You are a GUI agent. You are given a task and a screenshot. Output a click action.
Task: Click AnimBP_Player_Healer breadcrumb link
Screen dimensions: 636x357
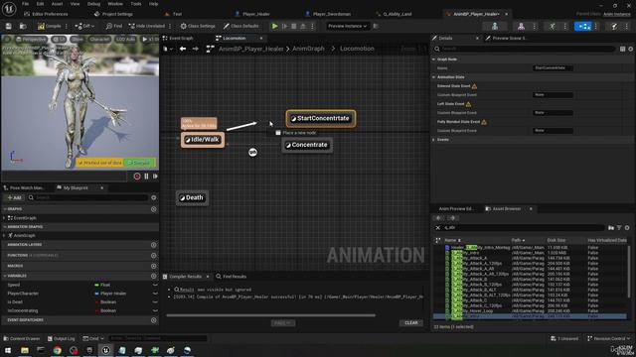[251, 49]
